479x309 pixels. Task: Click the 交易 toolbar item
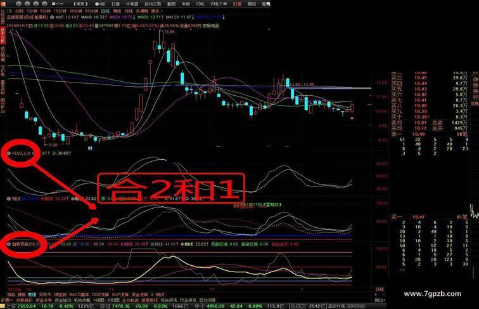click(x=265, y=4)
